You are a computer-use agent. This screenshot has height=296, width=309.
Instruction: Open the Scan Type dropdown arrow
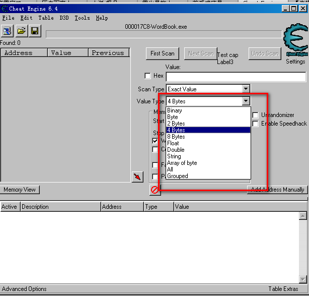(x=246, y=89)
